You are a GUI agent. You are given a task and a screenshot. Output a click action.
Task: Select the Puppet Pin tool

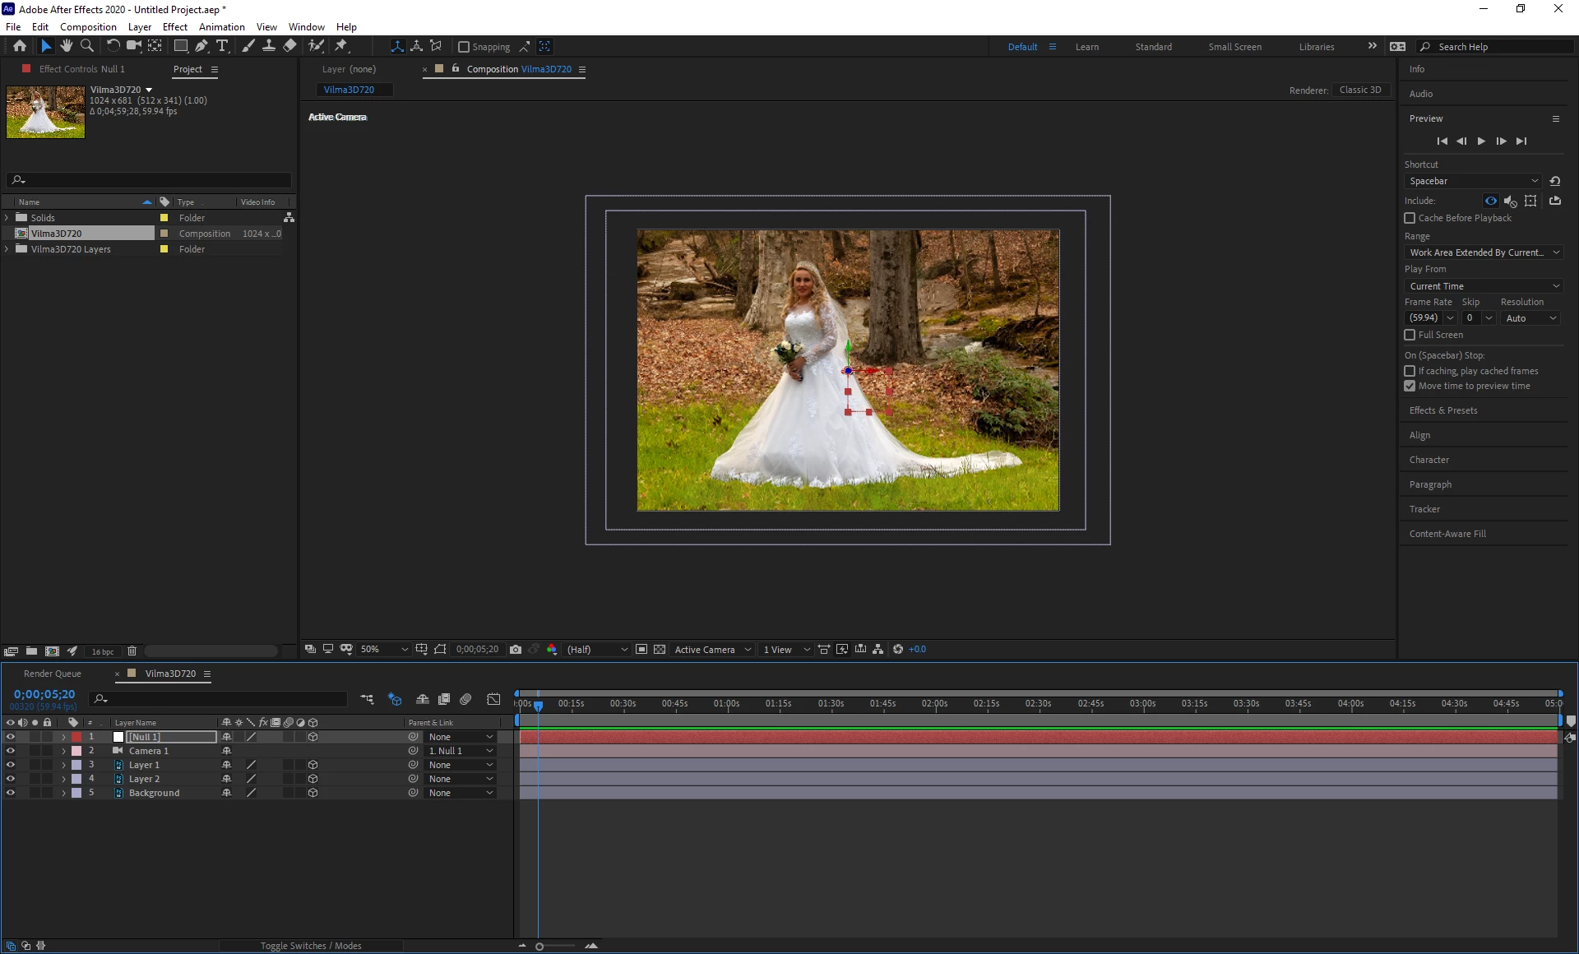(341, 46)
